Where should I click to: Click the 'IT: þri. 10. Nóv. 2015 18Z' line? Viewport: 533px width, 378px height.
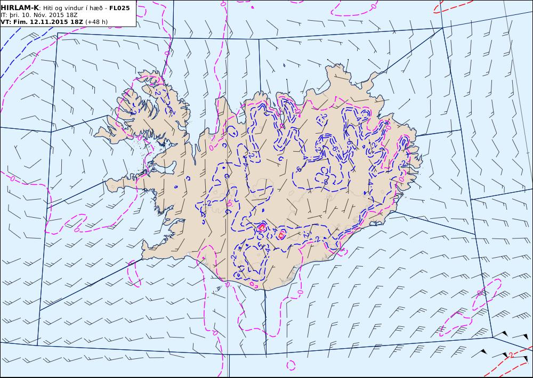(39, 15)
